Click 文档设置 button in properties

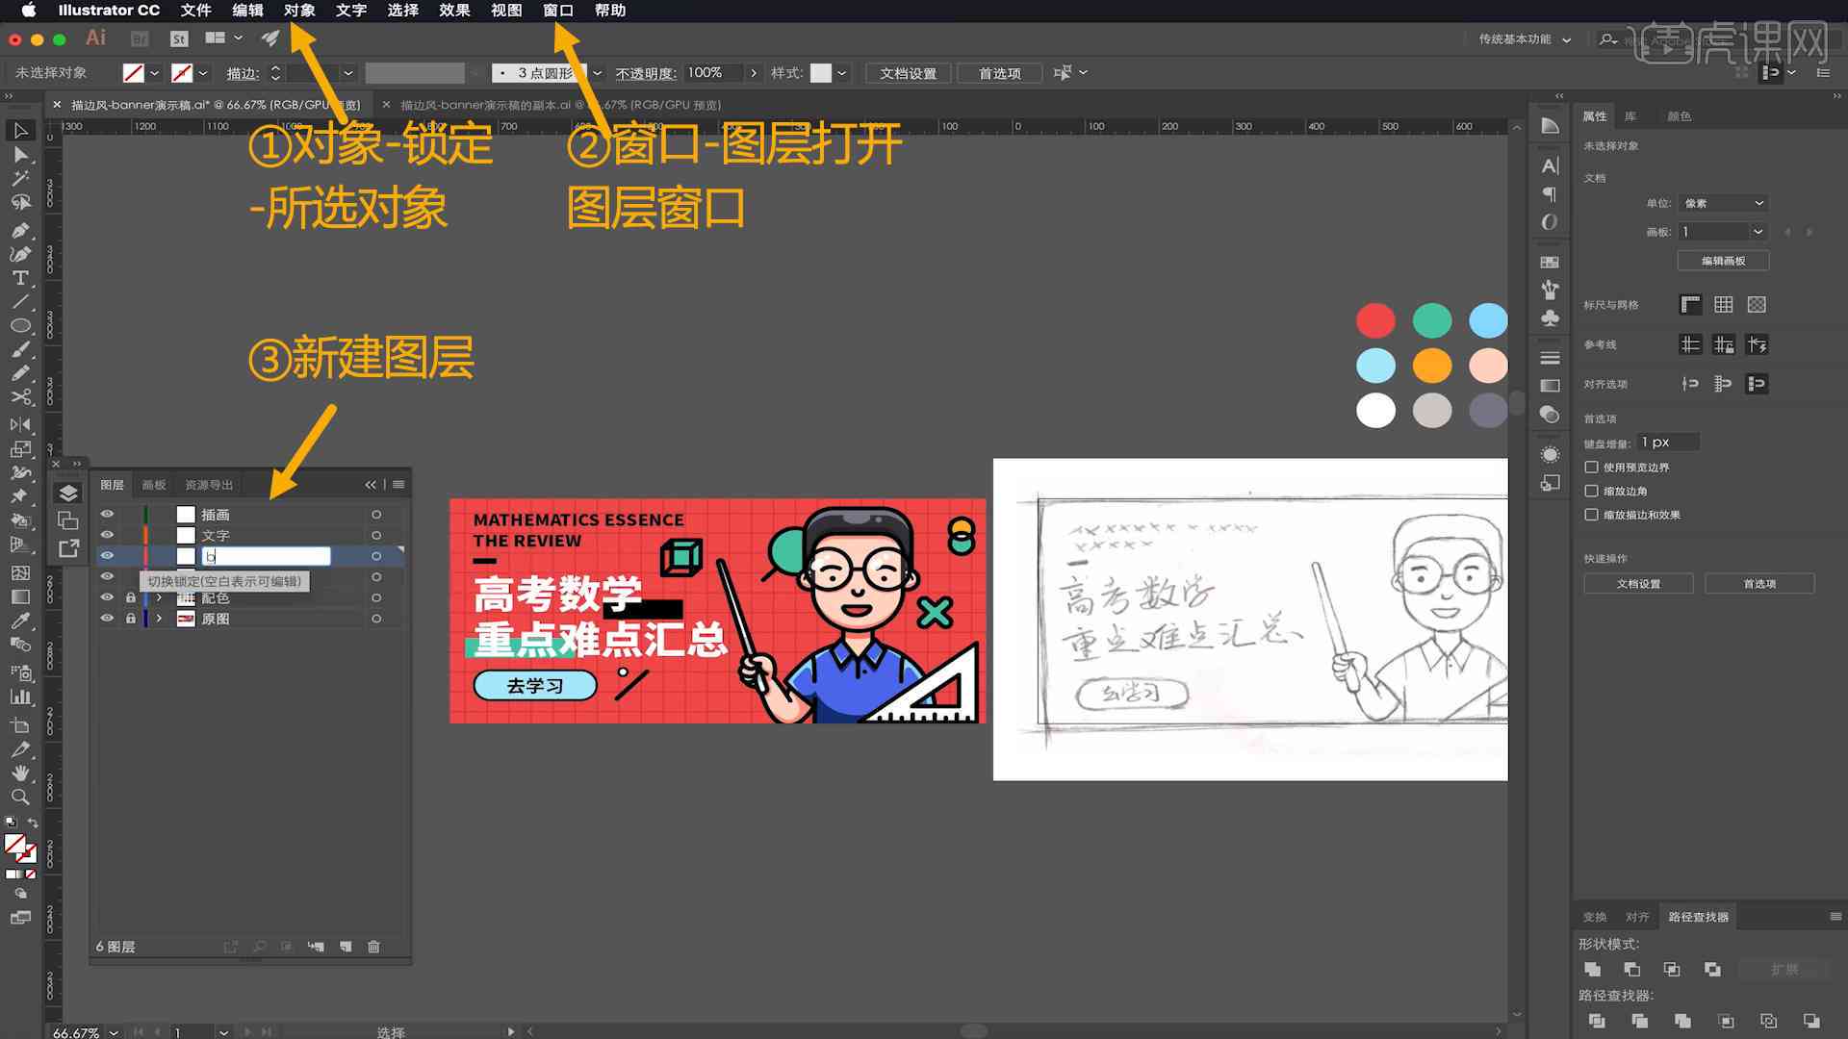click(1638, 584)
